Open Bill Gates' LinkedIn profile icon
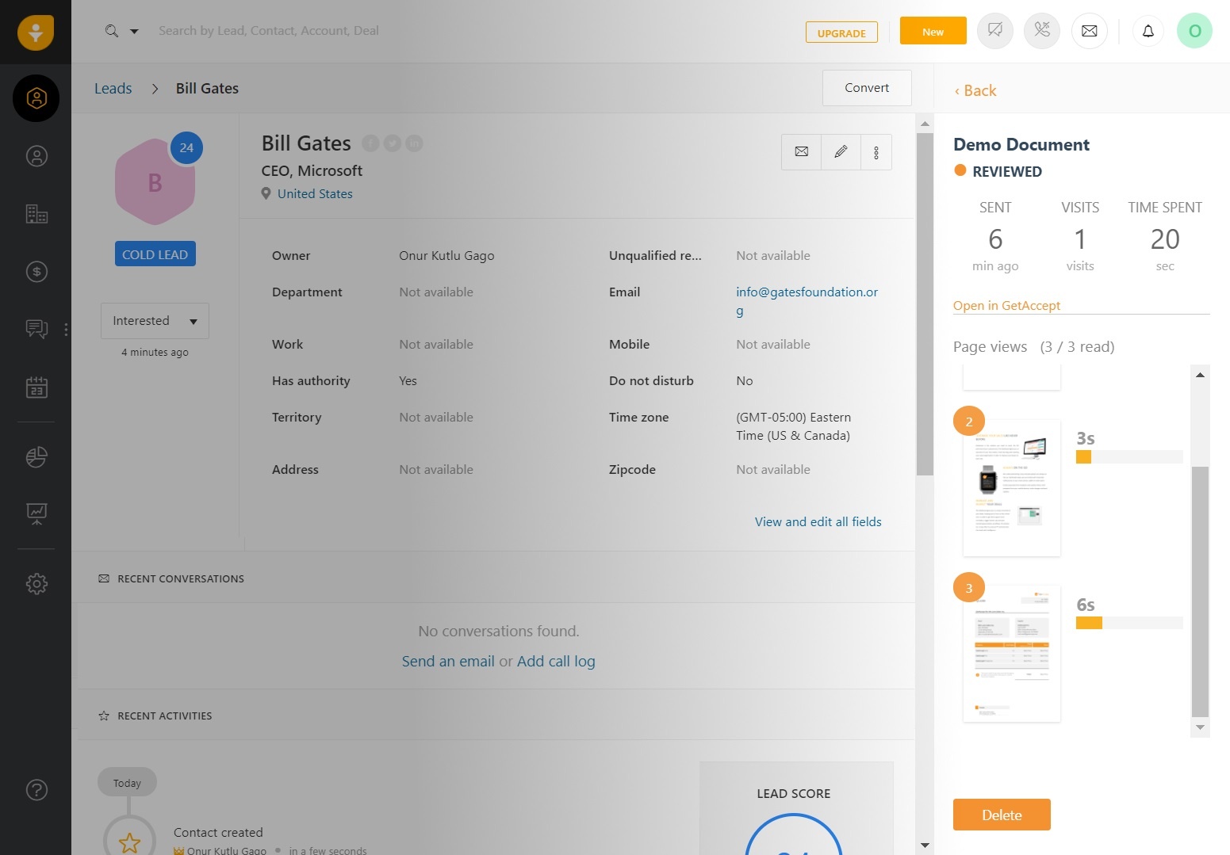This screenshot has height=855, width=1230. 414,143
